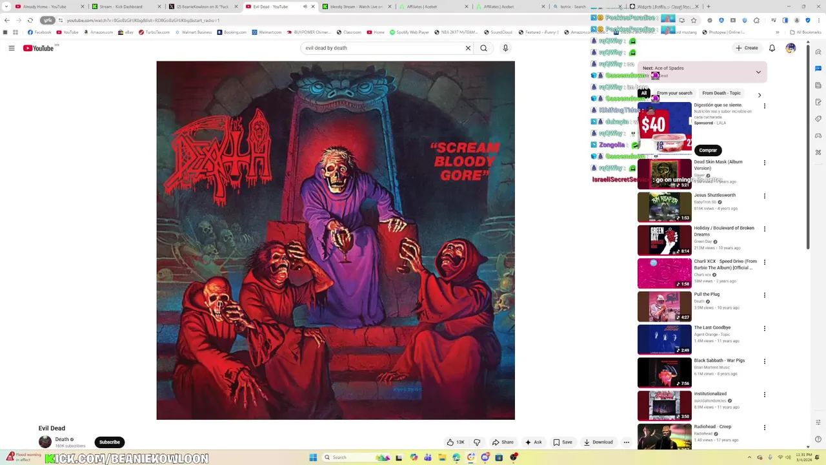Click Comprar on the sponsored ad

point(708,150)
